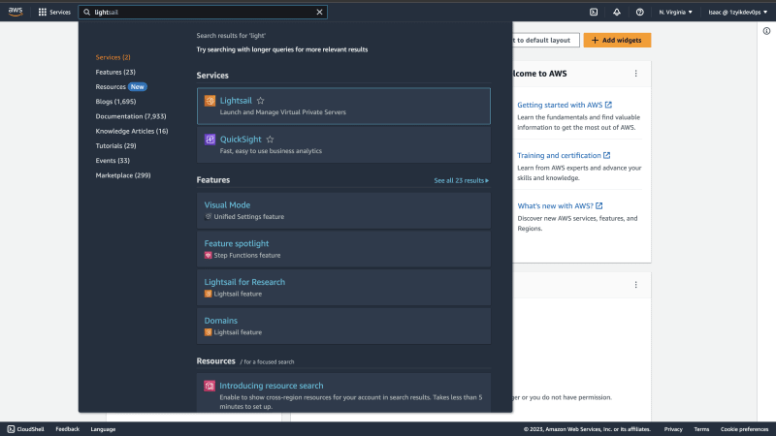Open the second widget's three-dot menu

click(635, 285)
